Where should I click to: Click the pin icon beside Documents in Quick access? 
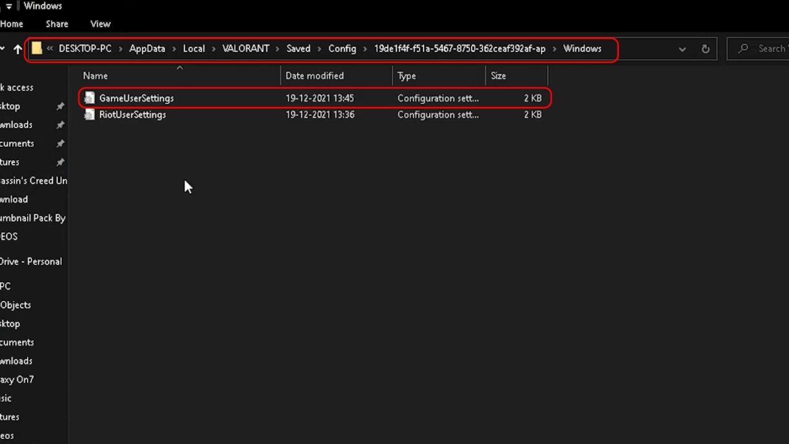pos(60,143)
